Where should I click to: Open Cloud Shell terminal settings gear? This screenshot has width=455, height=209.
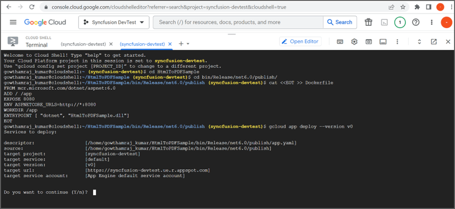[354, 42]
